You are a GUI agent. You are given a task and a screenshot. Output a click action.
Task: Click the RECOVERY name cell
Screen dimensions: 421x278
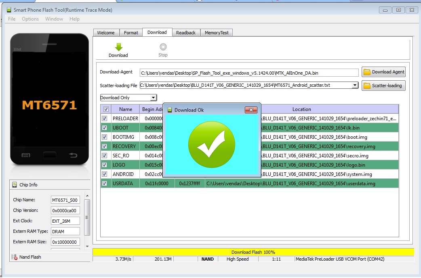click(125, 146)
